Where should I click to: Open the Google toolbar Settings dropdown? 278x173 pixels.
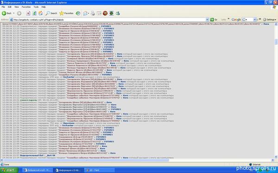[270, 19]
